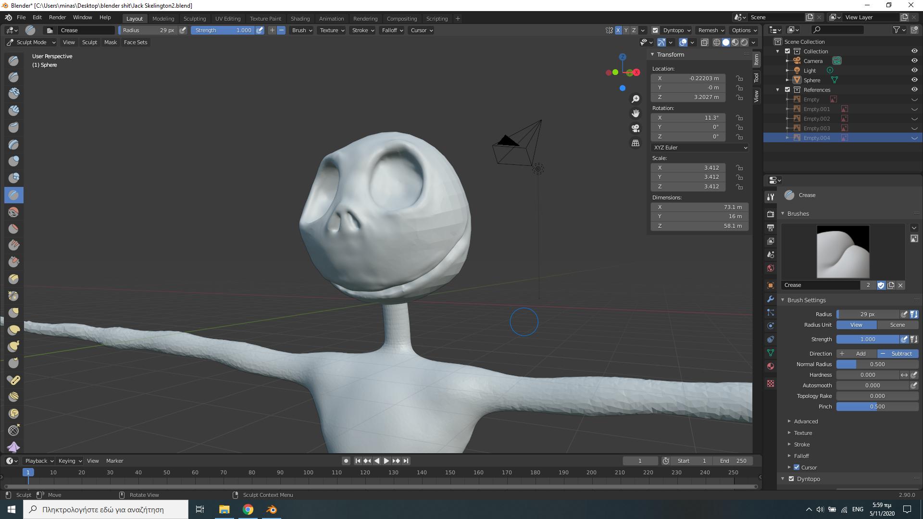Set Radius Unit to Scene
Screen dimensions: 923x519
[897, 325]
